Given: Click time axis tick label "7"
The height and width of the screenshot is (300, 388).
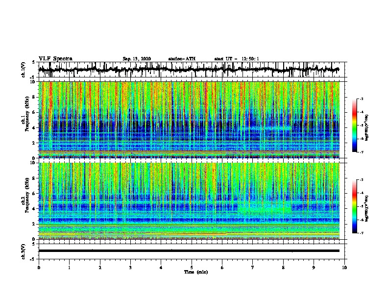Looking at the screenshot, I should pyautogui.click(x=253, y=268).
